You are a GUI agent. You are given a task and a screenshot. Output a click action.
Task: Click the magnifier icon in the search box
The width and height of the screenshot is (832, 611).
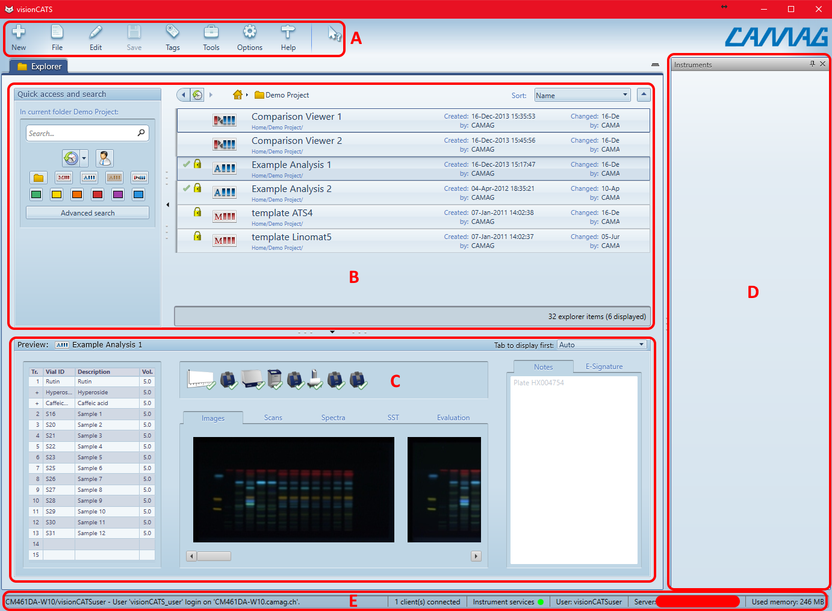(141, 132)
